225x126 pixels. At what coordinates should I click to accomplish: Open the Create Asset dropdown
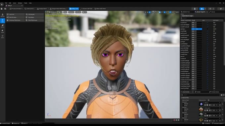coord(29,9)
